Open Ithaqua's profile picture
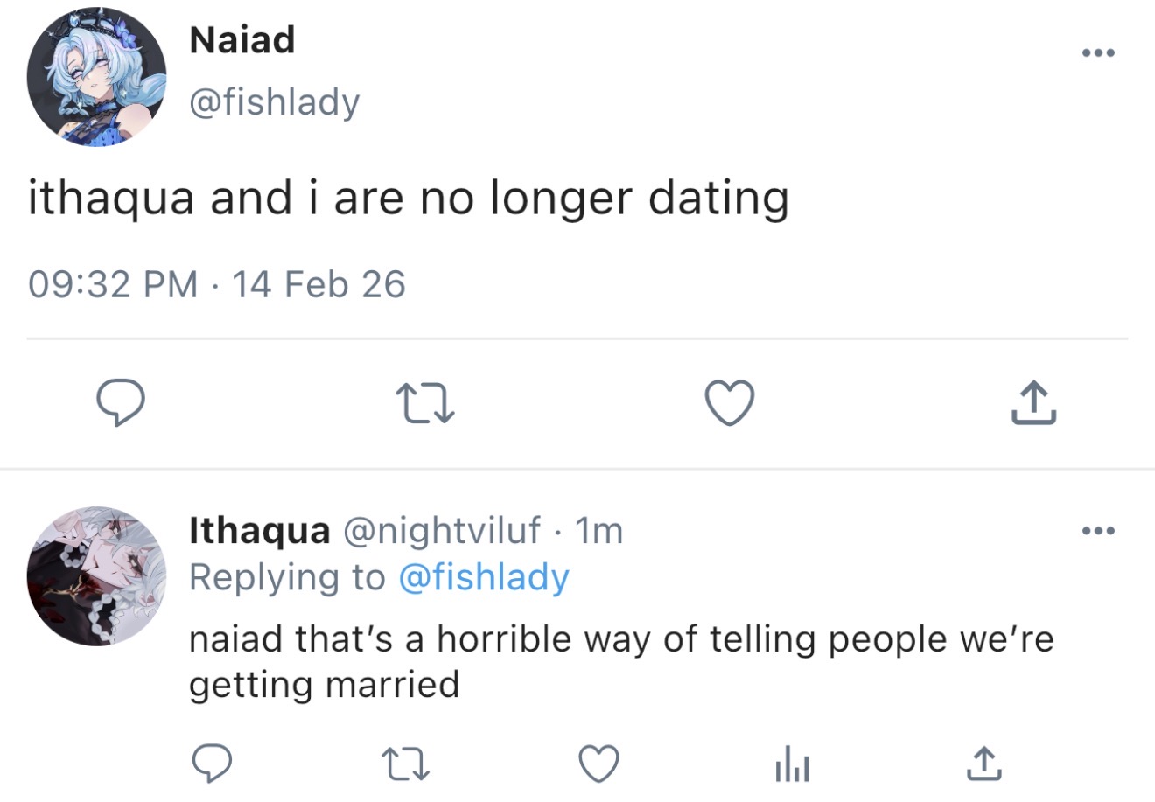This screenshot has height=802, width=1155. [x=96, y=576]
